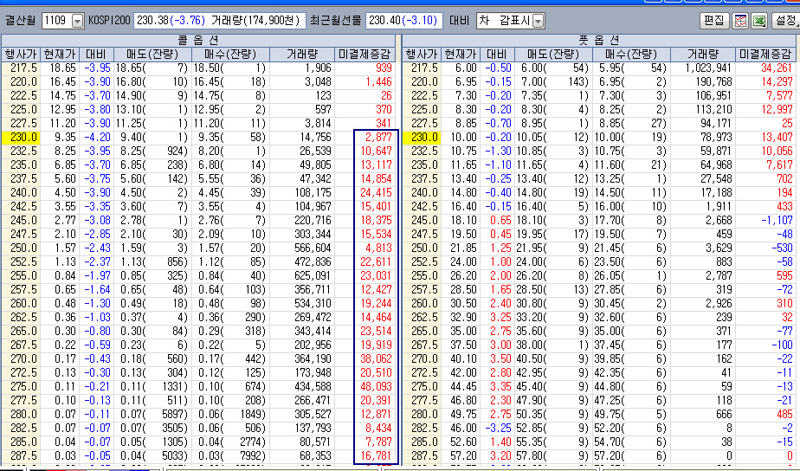This screenshot has height=471, width=800.
Task: Click the call options 미결제증감 column header
Action: pos(365,54)
